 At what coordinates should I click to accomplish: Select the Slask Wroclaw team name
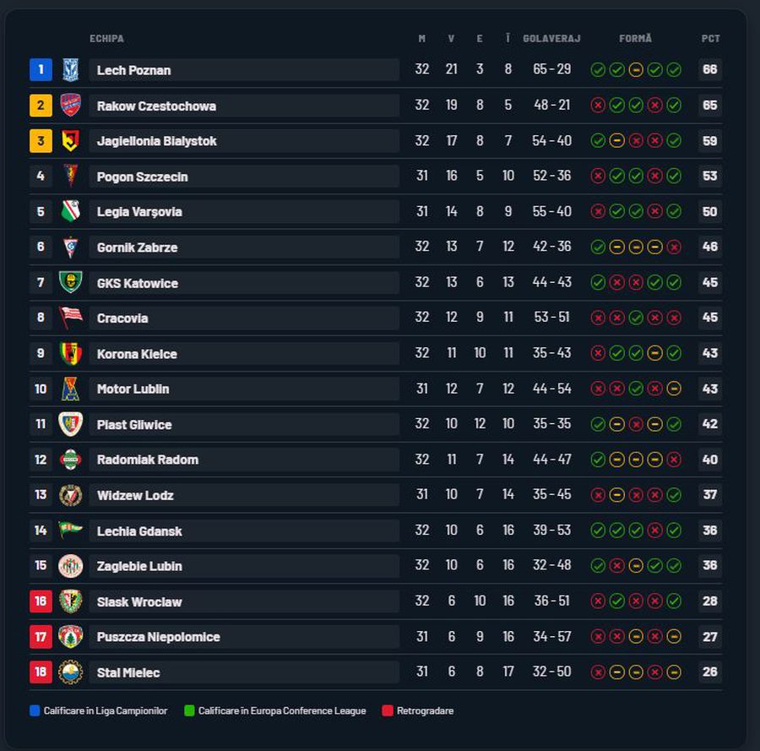(139, 601)
